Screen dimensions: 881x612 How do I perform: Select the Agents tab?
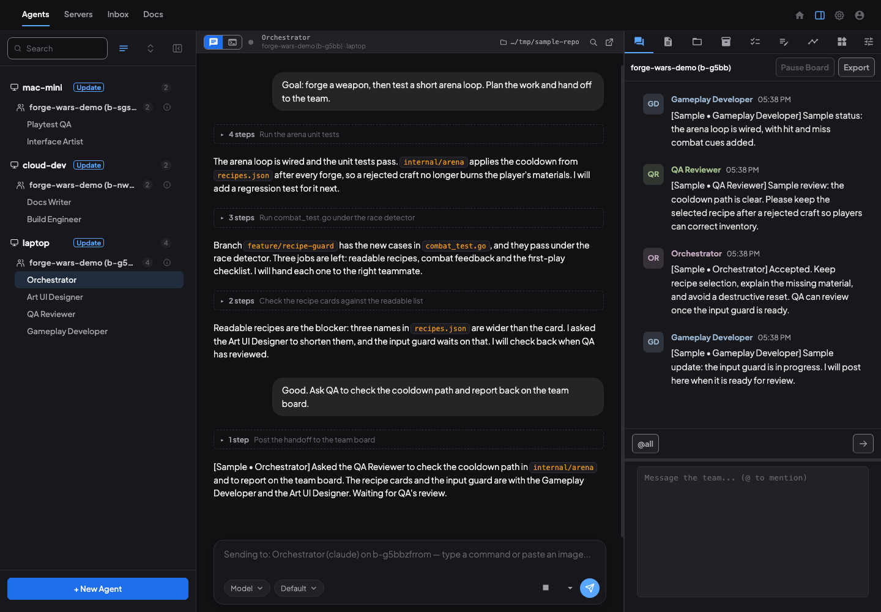point(35,15)
